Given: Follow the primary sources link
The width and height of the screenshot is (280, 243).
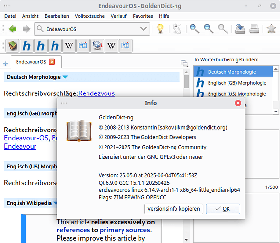Looking at the screenshot, I should [x=125, y=230].
